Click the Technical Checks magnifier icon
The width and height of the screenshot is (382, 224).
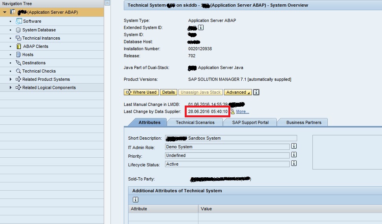click(x=18, y=71)
